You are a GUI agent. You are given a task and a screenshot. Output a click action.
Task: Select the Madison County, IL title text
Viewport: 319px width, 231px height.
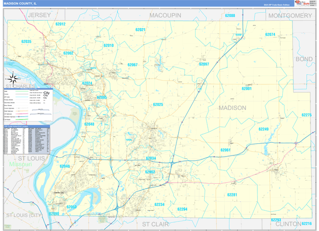[20, 4]
